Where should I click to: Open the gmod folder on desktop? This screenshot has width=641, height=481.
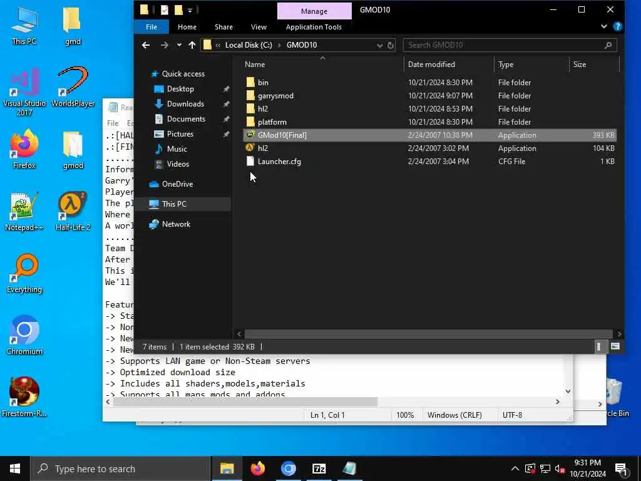(x=73, y=150)
